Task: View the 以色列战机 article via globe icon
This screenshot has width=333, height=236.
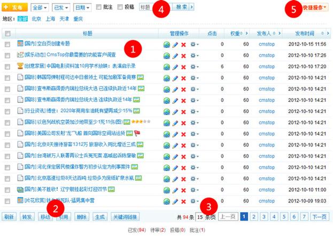Action: (x=167, y=123)
